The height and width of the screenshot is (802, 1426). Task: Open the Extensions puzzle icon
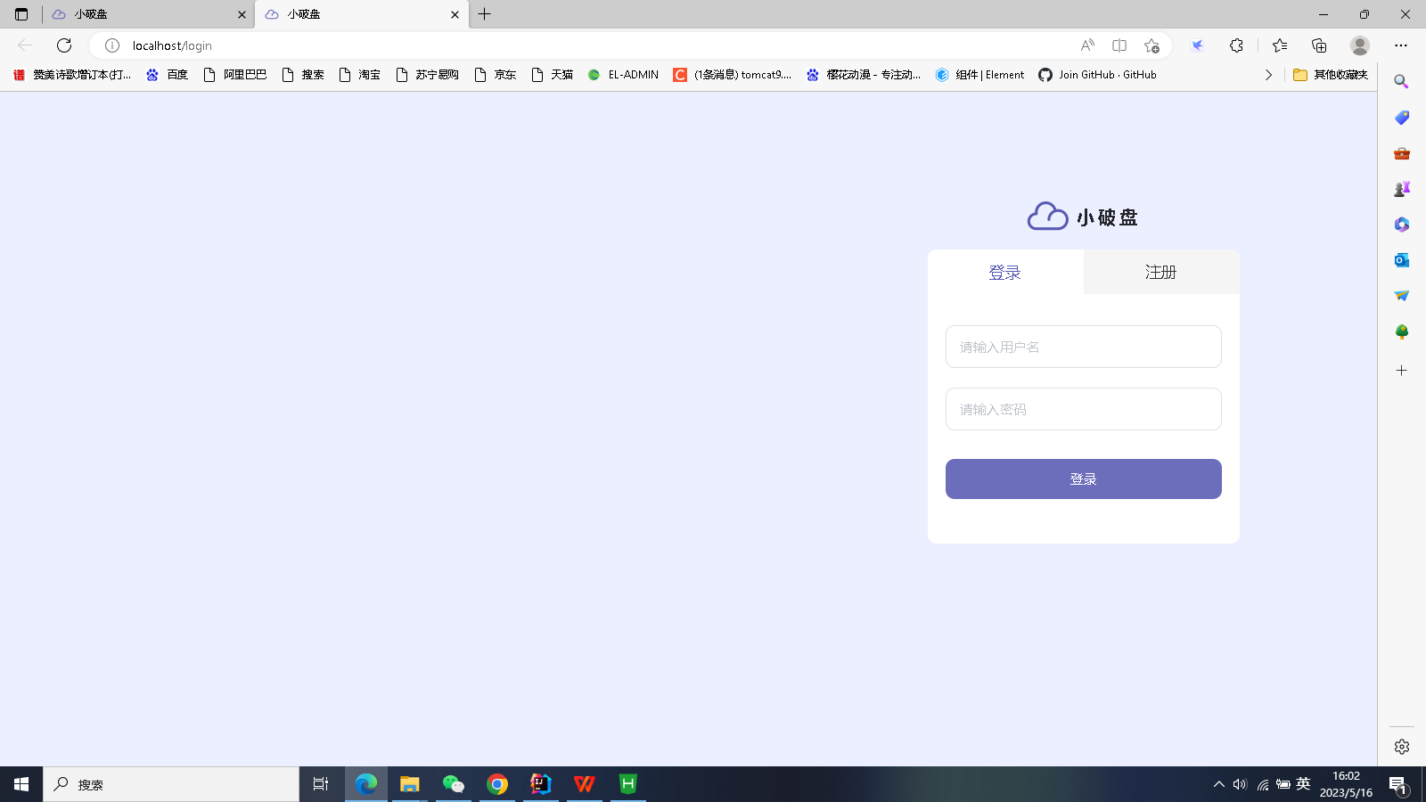1236,45
